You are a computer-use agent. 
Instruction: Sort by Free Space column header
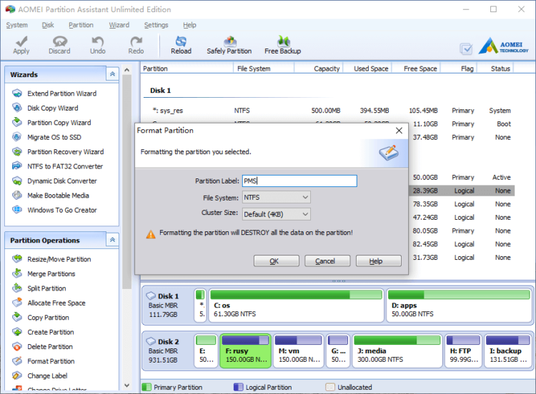(x=416, y=69)
